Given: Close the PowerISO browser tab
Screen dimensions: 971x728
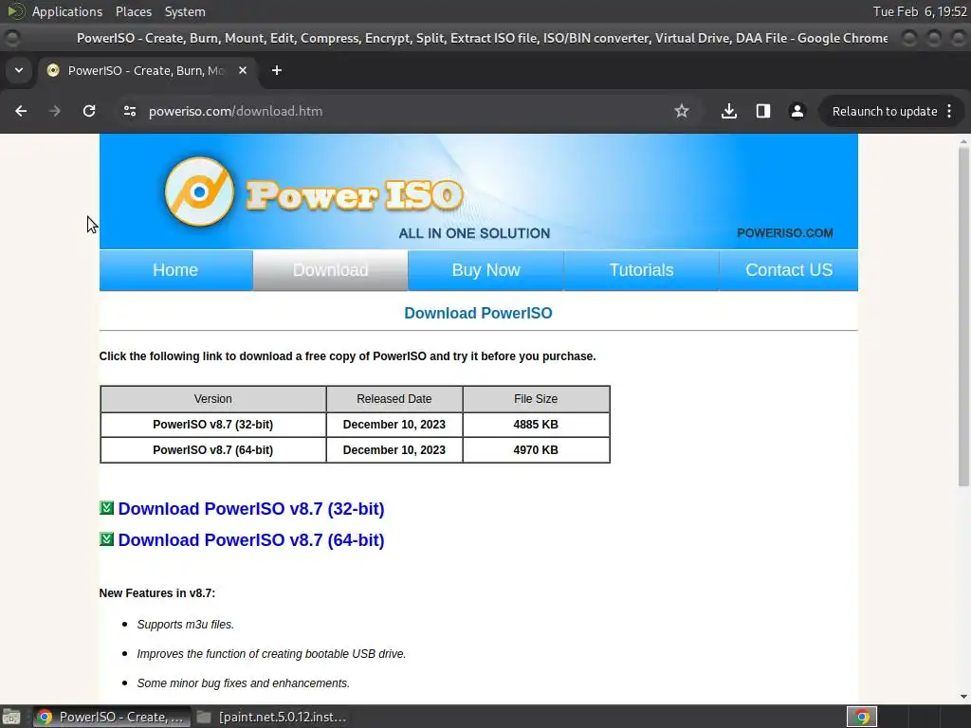Looking at the screenshot, I should click(243, 70).
